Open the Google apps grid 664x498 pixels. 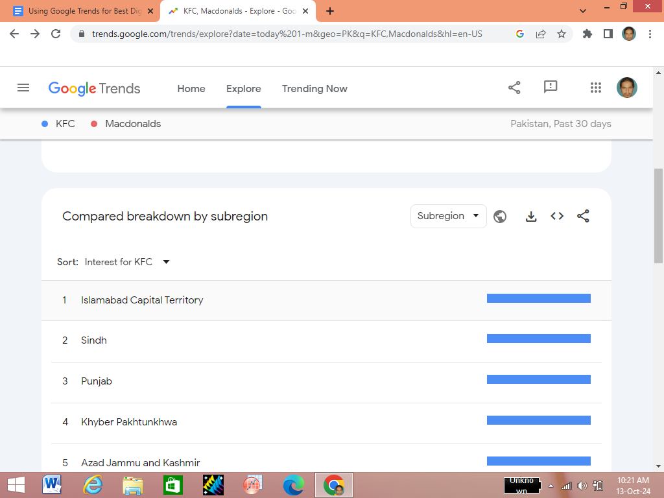pos(596,88)
